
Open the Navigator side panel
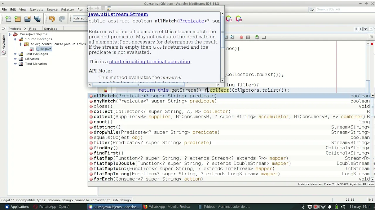(4, 45)
